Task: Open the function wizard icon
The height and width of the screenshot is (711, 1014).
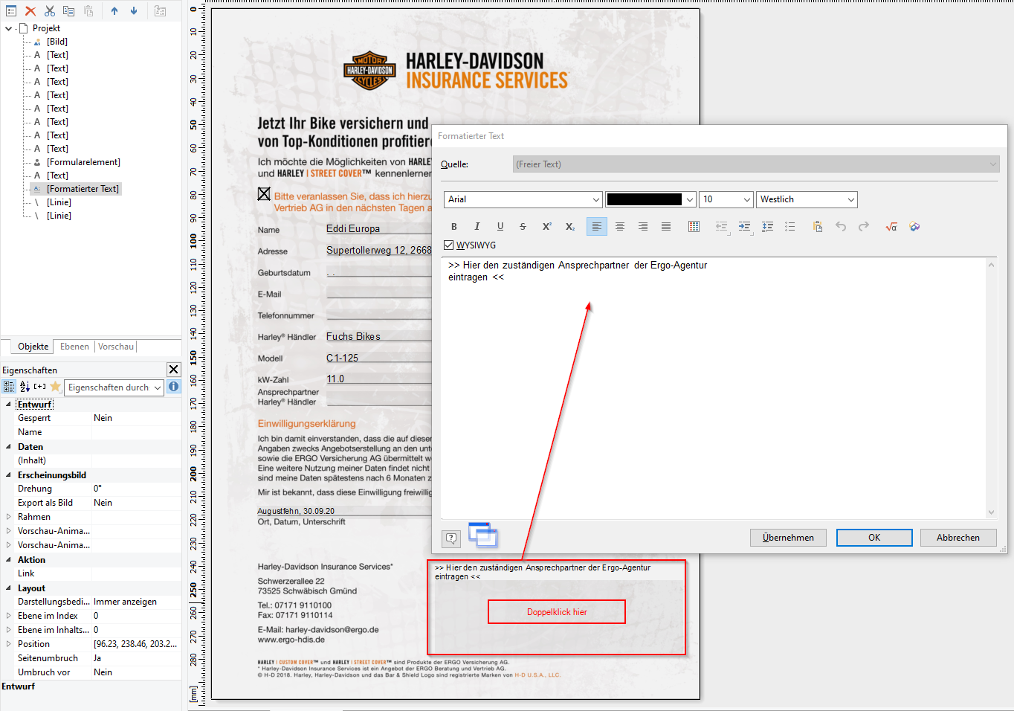Action: tap(914, 227)
